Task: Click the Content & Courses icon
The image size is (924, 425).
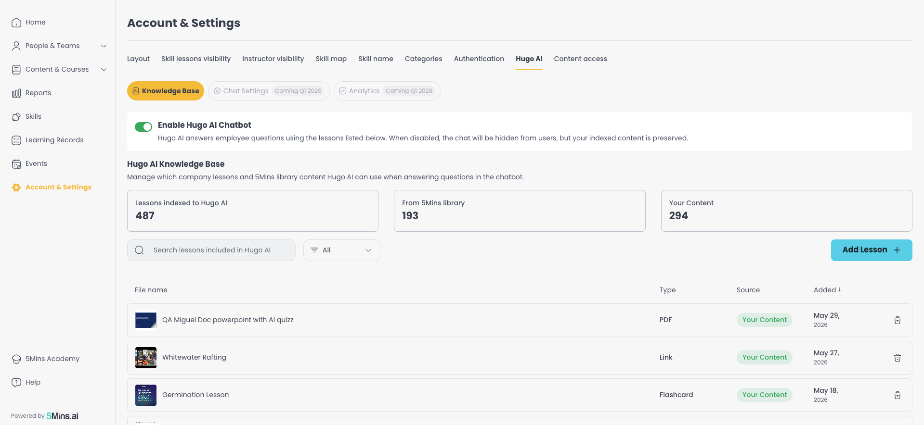Action: click(16, 70)
